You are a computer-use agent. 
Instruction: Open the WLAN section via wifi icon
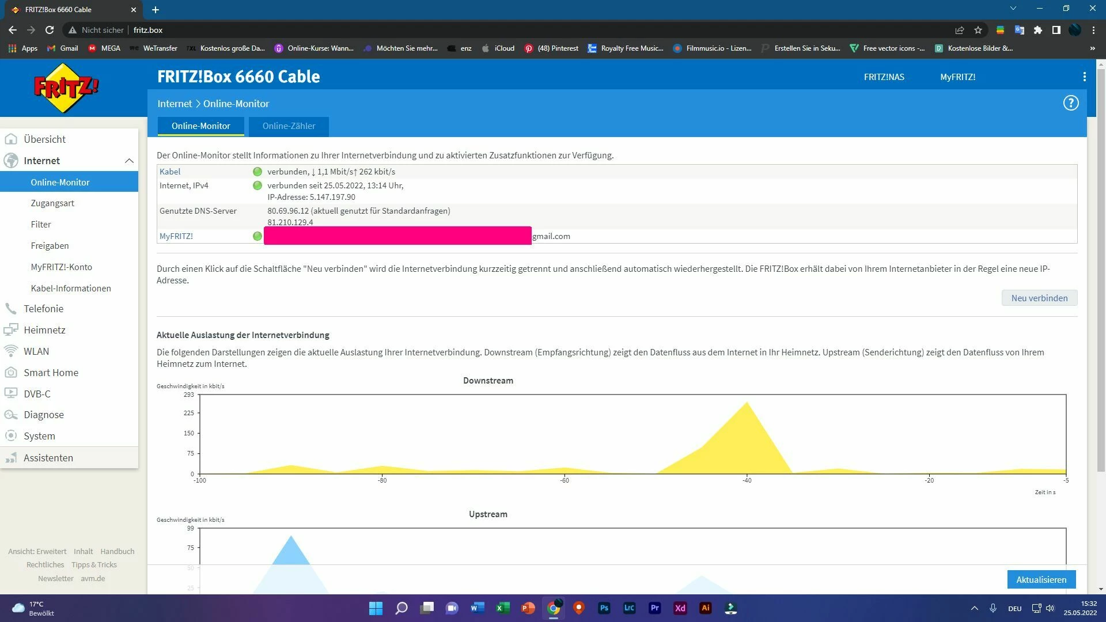click(x=11, y=351)
